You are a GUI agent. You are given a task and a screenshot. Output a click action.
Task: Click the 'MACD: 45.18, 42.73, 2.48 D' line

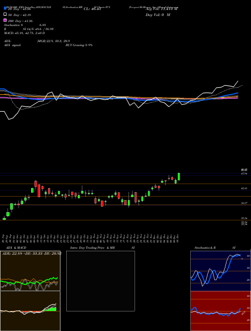(x=25, y=33)
